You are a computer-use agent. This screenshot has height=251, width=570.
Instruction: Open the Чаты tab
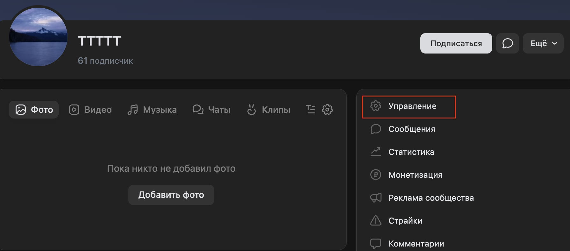(211, 110)
